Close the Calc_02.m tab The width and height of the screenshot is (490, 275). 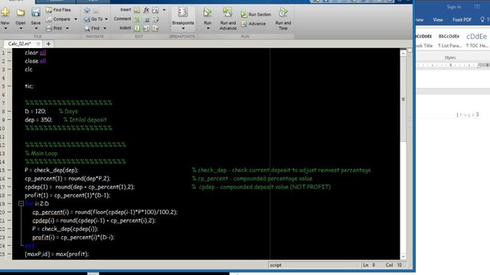coord(38,44)
